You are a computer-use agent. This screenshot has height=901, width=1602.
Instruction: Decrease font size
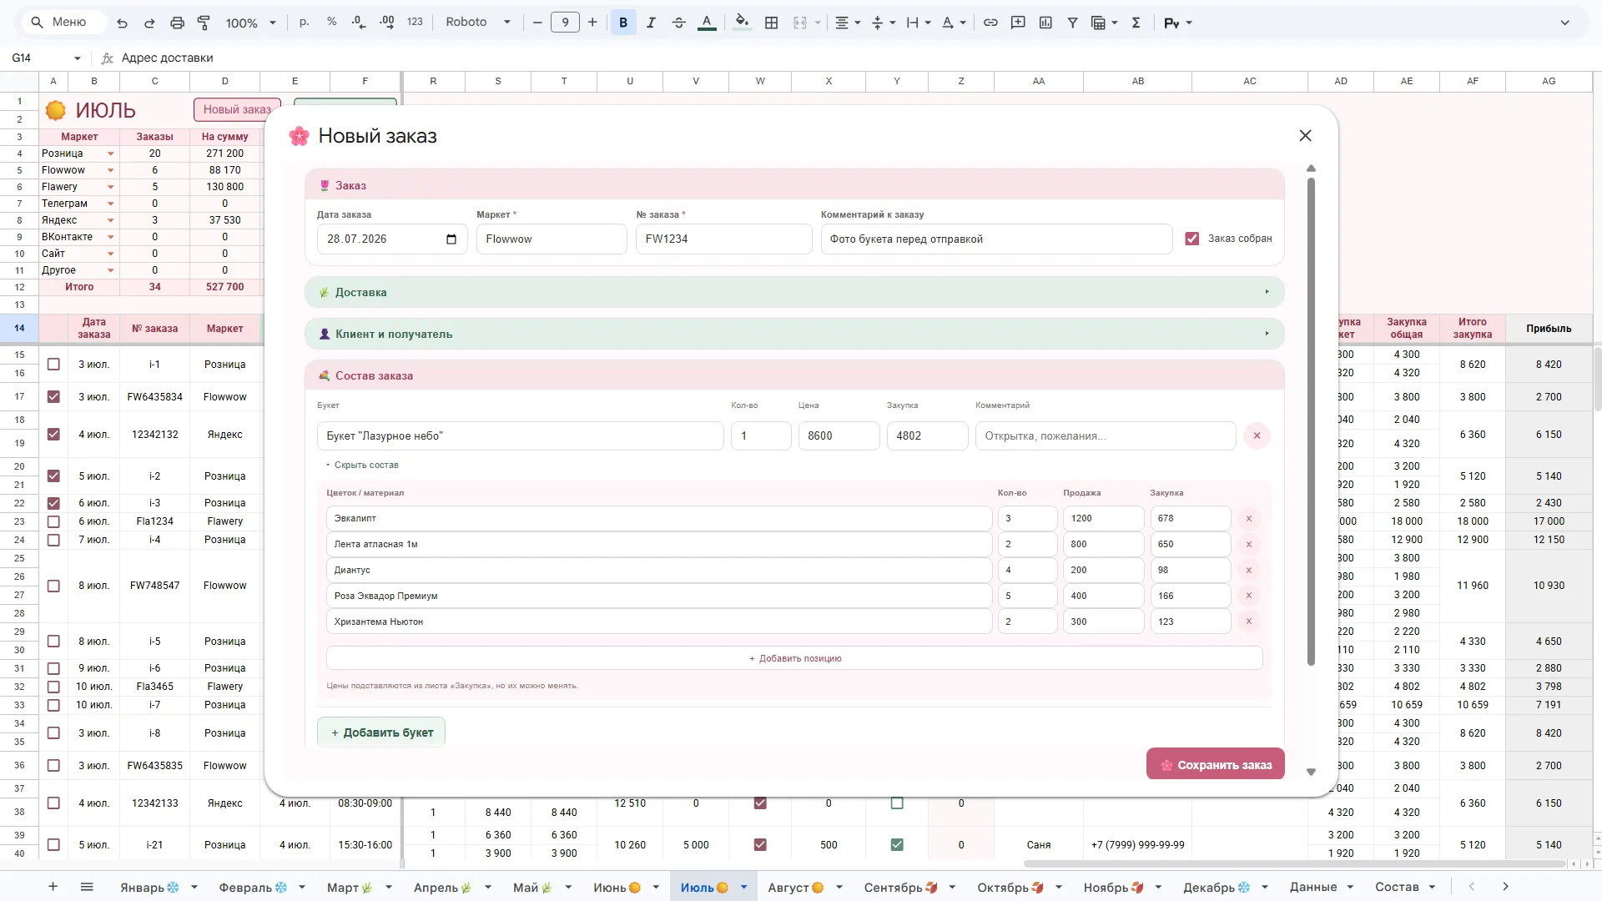537,23
